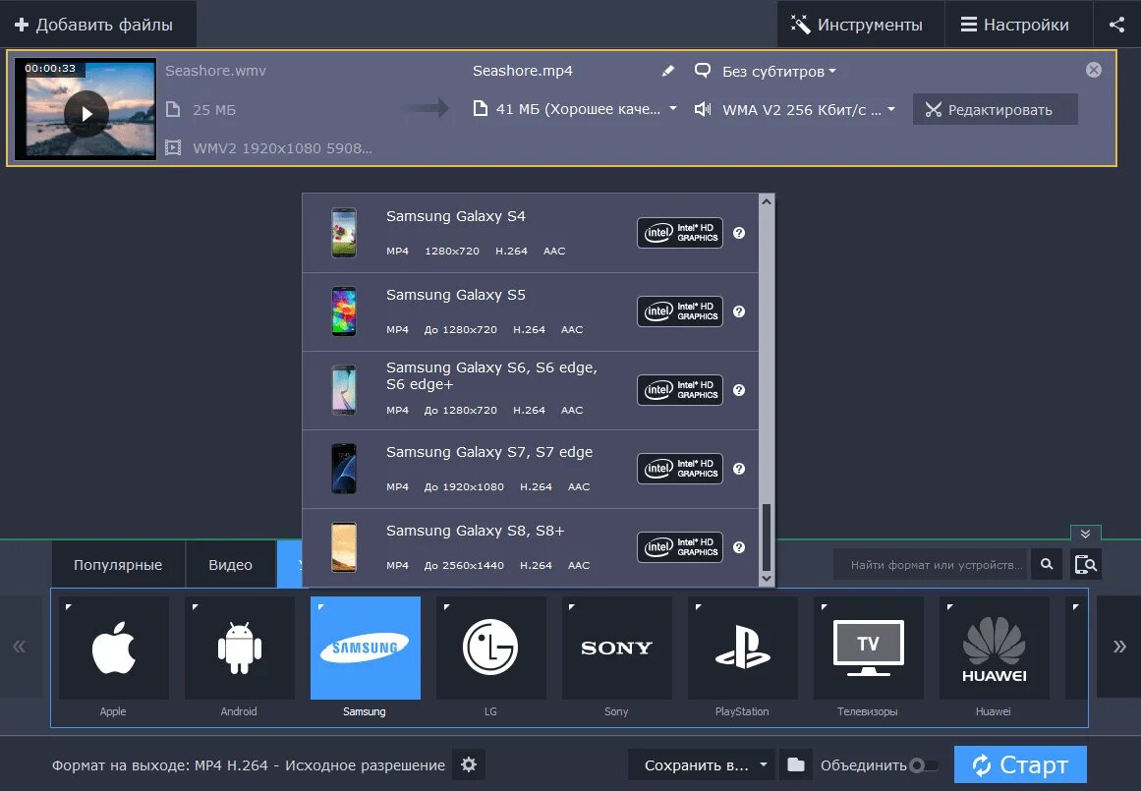Go to previous device categories with left arrows
1141x791 pixels.
(x=20, y=647)
